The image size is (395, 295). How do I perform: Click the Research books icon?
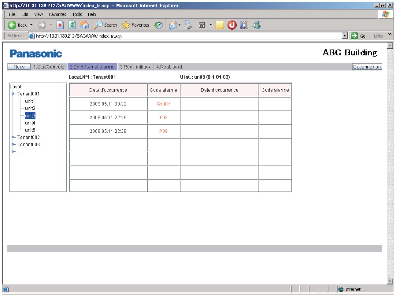tap(244, 25)
